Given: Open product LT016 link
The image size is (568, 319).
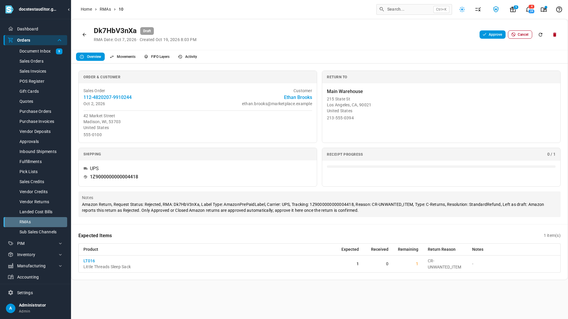Looking at the screenshot, I should coord(89,261).
